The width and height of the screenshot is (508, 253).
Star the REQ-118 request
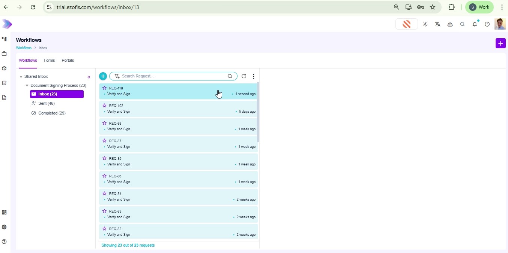coord(104,88)
